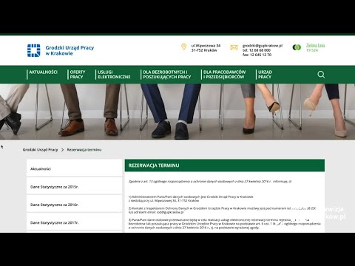Click the hero banner image of legs

click(x=177, y=112)
